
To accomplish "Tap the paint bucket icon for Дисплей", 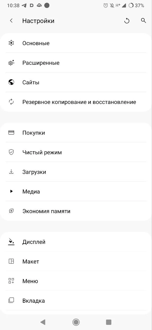I will coord(11,242).
